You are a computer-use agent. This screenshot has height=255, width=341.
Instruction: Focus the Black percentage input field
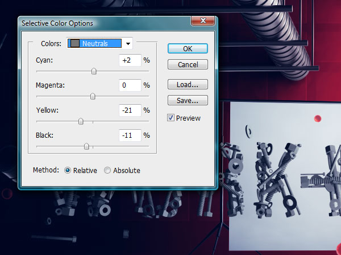[x=130, y=135]
